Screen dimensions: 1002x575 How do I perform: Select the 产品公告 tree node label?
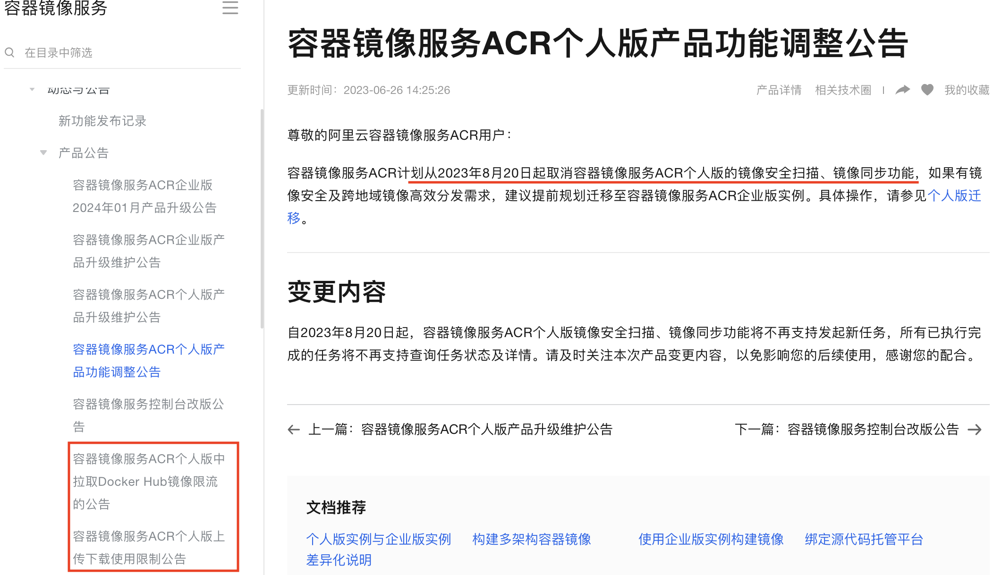point(84,153)
